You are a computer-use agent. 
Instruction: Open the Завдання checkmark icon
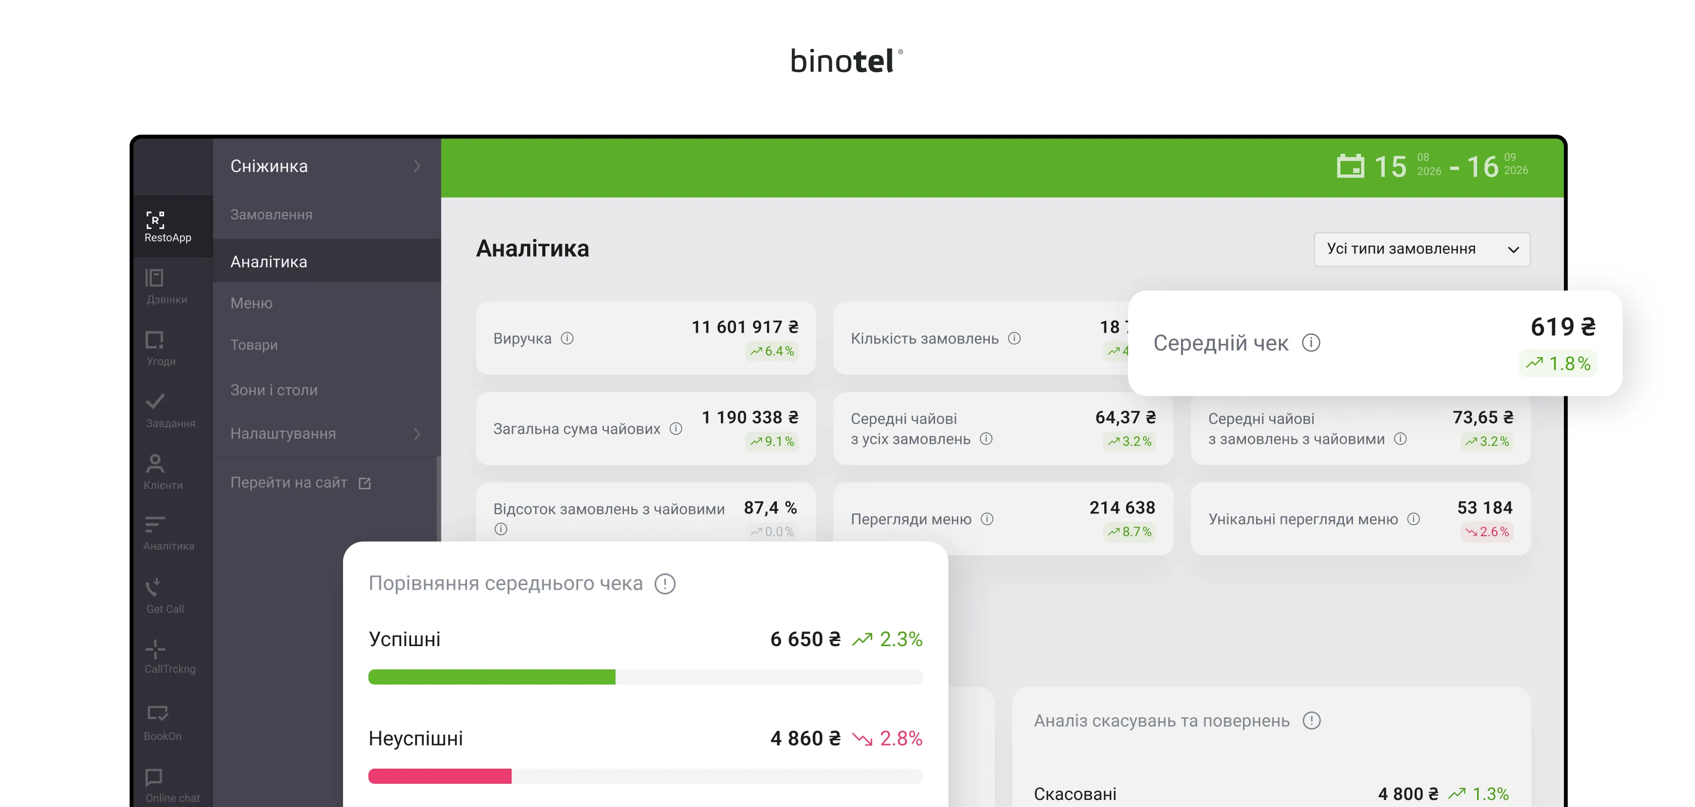(x=155, y=401)
